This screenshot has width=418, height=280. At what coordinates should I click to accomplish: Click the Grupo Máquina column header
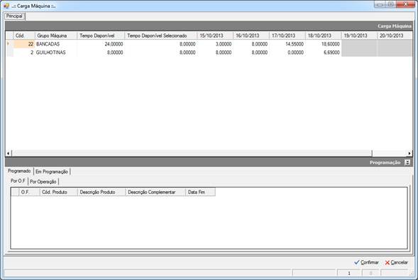[x=56, y=36]
